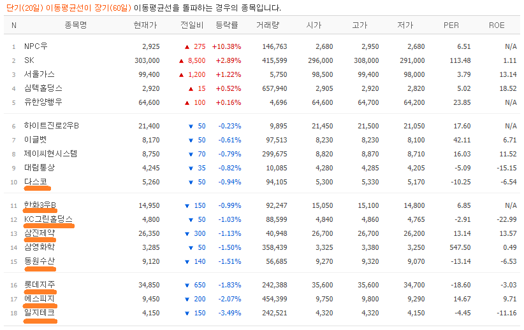Open the 심텍홀딩스 stock link
The width and height of the screenshot is (524, 330).
(43, 88)
